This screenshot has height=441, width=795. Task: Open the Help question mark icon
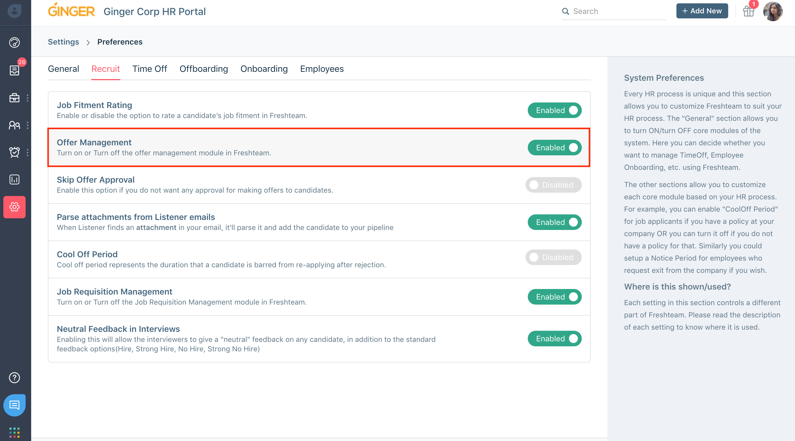tap(14, 378)
